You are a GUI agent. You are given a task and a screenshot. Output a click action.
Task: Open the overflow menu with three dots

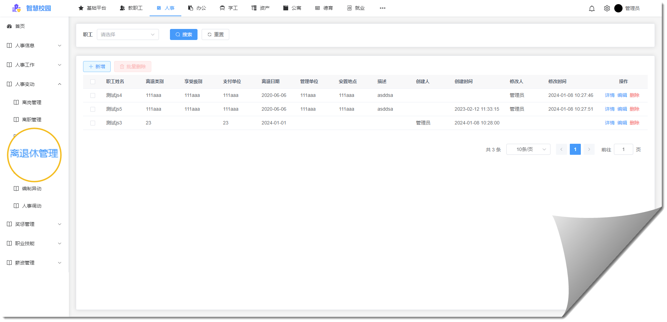[382, 8]
